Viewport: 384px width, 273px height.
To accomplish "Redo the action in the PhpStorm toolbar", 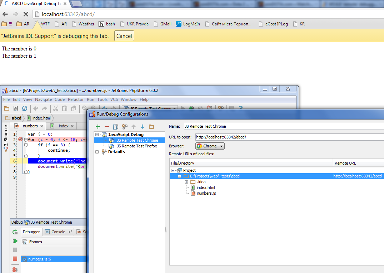I will (x=45, y=108).
